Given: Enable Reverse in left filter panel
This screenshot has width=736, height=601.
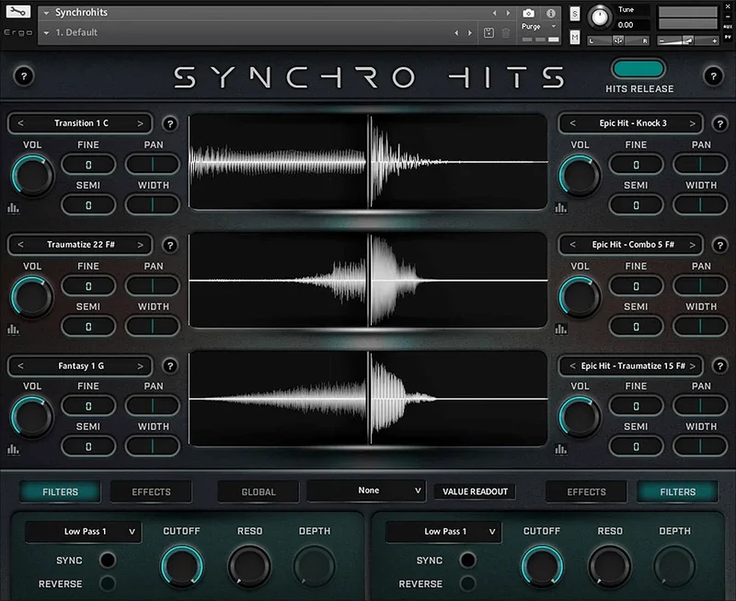Looking at the screenshot, I should tap(108, 584).
